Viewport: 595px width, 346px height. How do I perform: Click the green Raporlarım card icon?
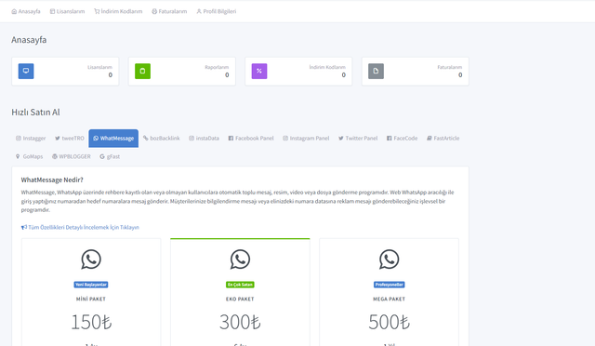pos(142,71)
